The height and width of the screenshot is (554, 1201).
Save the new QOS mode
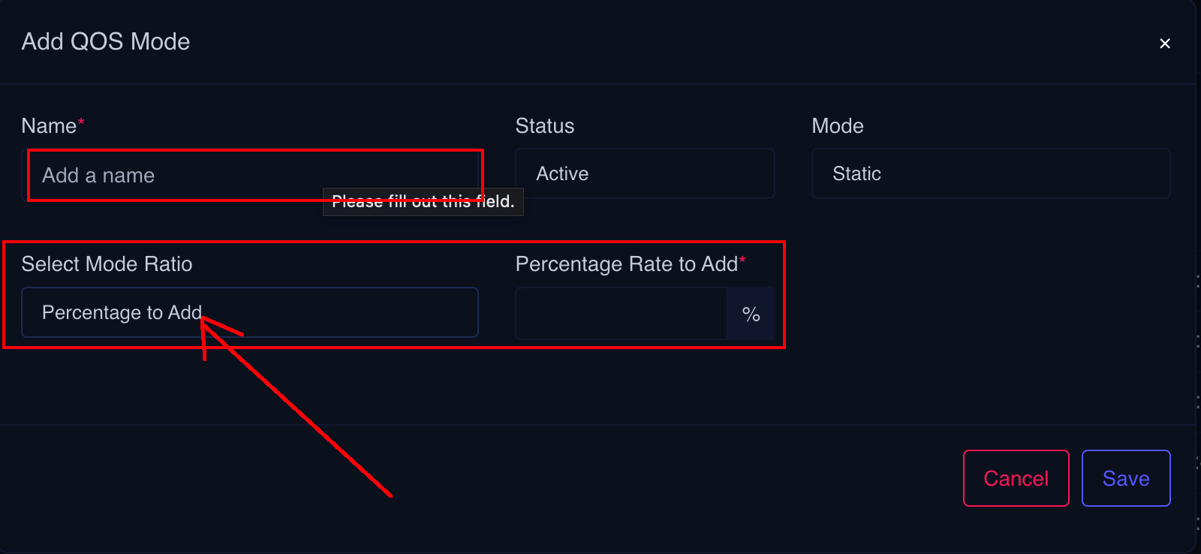(1125, 478)
